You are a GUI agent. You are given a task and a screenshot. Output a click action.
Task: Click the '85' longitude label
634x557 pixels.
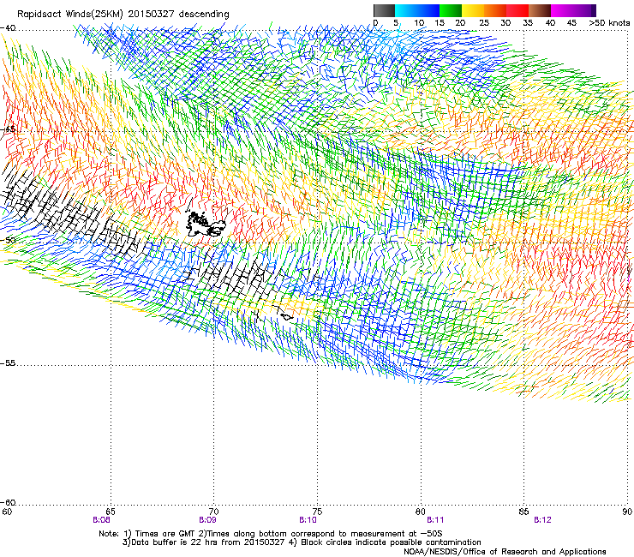click(523, 512)
